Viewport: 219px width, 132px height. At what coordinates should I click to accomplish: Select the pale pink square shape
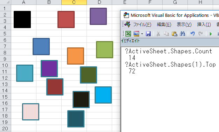coord(31,112)
